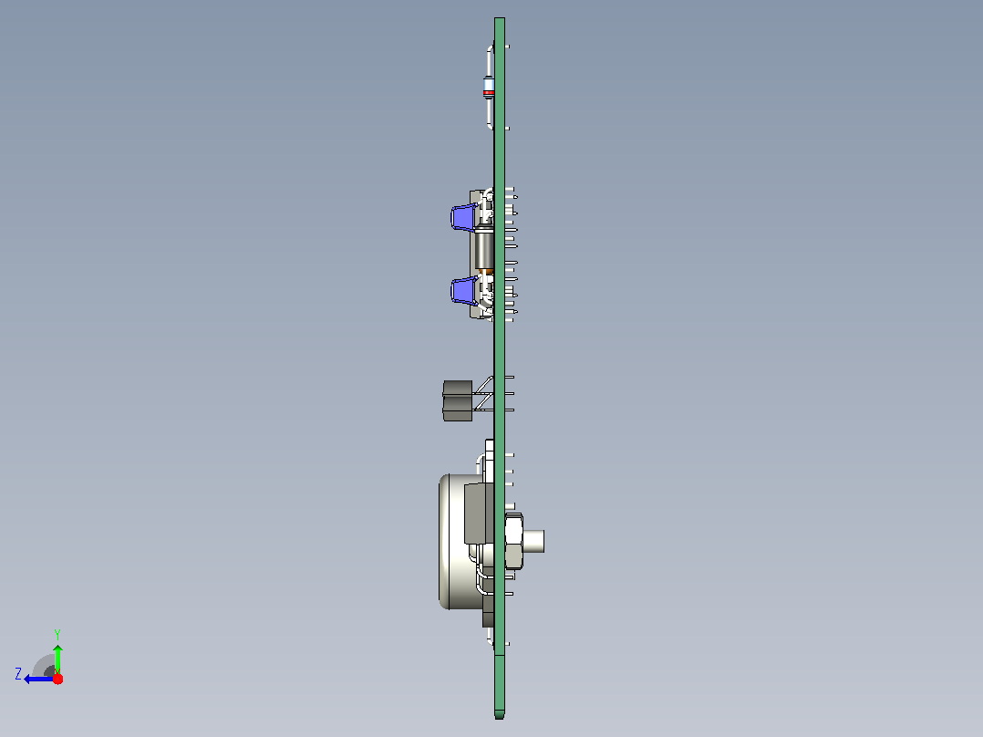Image resolution: width=983 pixels, height=737 pixels.
Task: Select the silver cylinder between the blue caps
Action: [x=484, y=250]
